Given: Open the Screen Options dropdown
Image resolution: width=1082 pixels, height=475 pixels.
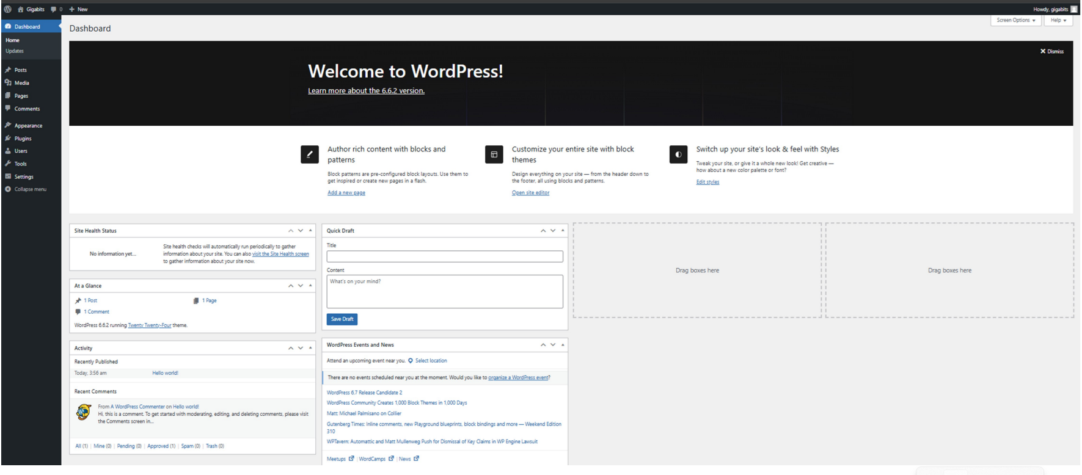Looking at the screenshot, I should [1015, 20].
